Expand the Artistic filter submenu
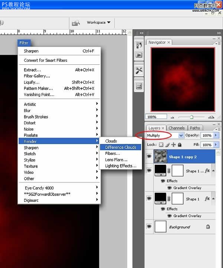Viewport: 223px width, 268px height. click(x=59, y=104)
